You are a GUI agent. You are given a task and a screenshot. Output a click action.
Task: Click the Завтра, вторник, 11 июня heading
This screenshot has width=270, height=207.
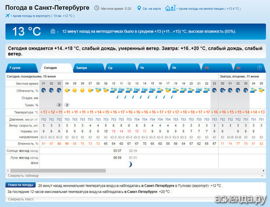click(x=239, y=77)
